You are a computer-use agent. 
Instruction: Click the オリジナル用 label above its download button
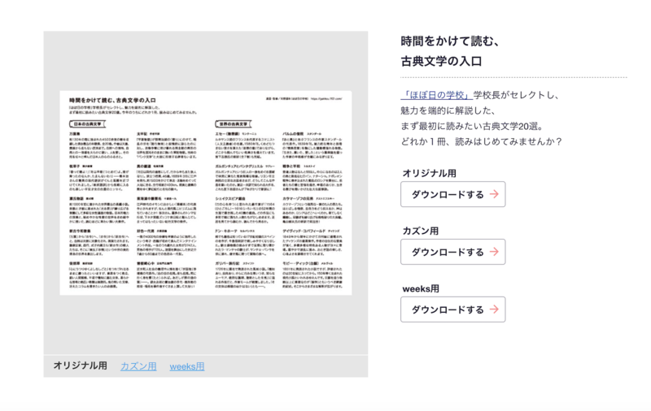[428, 173]
